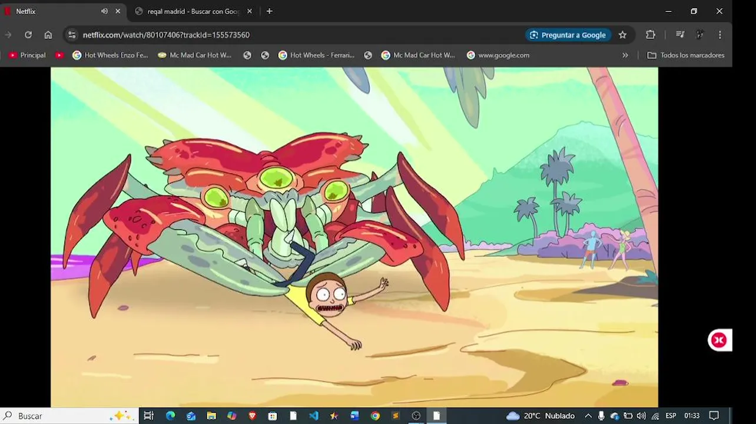
Task: Click the microphone tray icon
Action: point(601,416)
